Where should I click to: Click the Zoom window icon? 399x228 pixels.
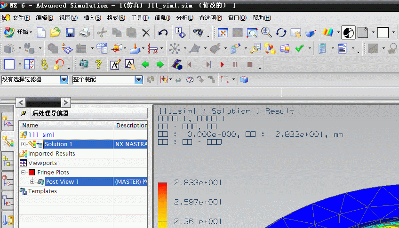click(252, 32)
